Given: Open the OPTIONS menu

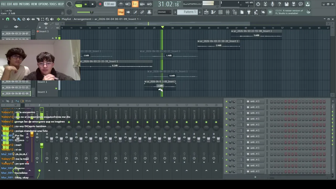Looking at the screenshot, I should pos(43,4).
